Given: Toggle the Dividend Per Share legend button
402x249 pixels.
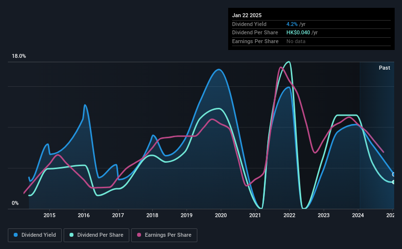Looking at the screenshot, I should (96, 235).
